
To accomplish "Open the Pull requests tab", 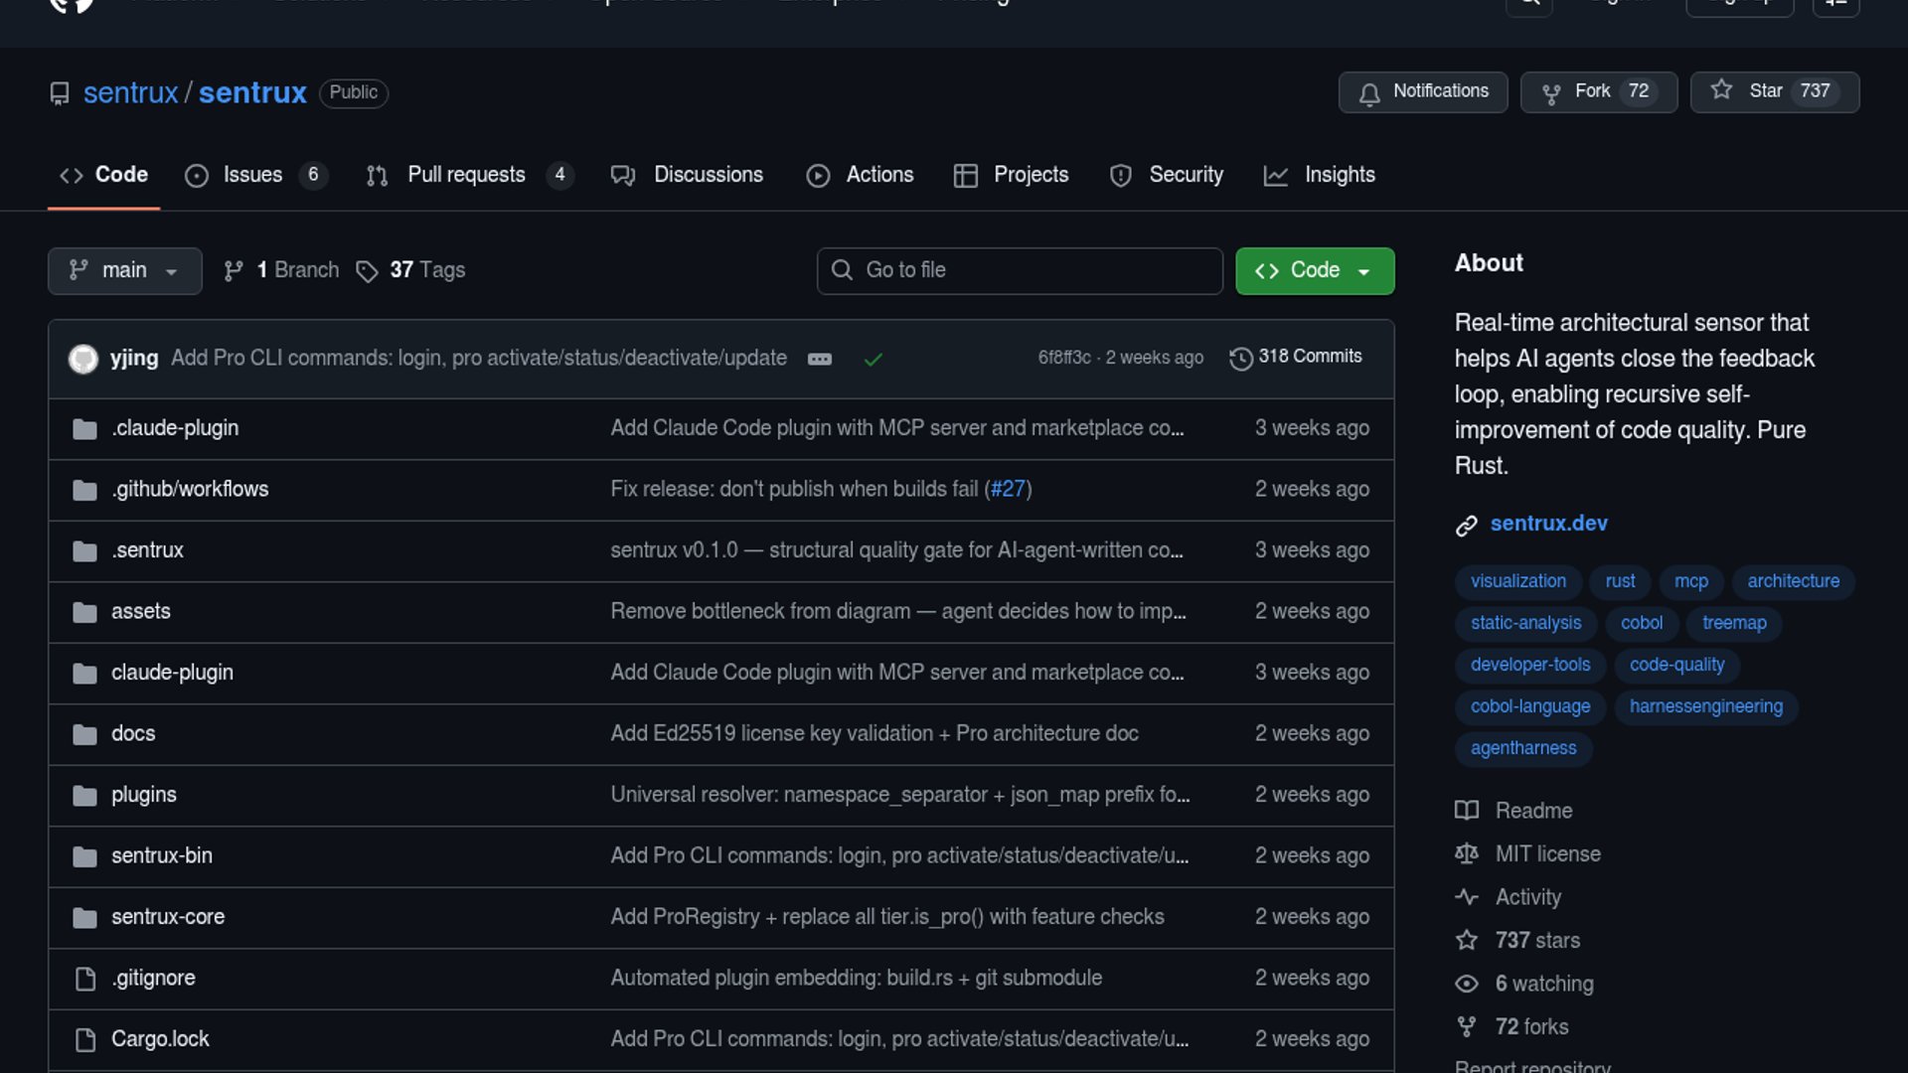I will pos(466,175).
